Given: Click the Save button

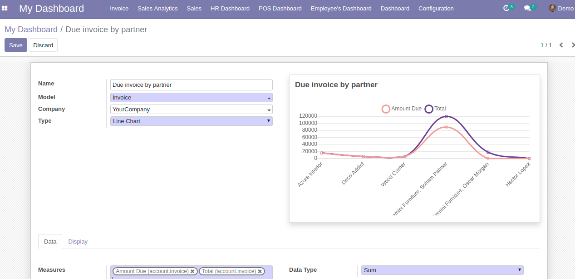Looking at the screenshot, I should tap(16, 45).
